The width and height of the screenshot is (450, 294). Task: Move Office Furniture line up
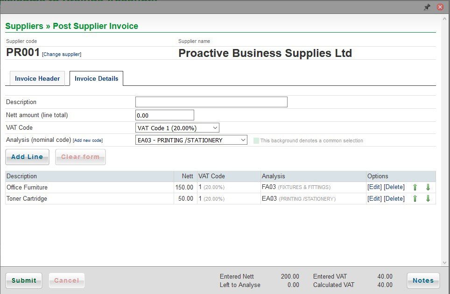[415, 187]
